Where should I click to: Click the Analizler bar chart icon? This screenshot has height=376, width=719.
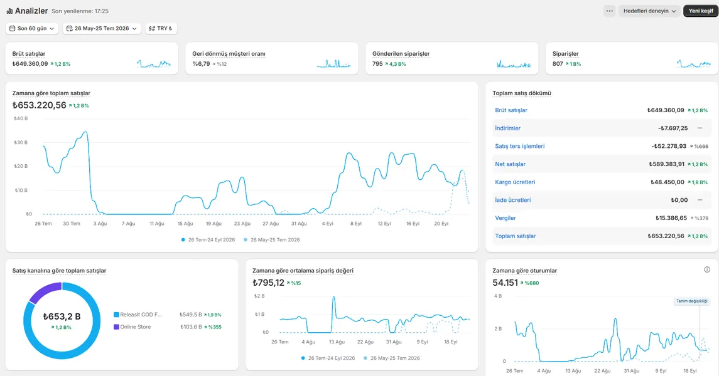pyautogui.click(x=9, y=11)
